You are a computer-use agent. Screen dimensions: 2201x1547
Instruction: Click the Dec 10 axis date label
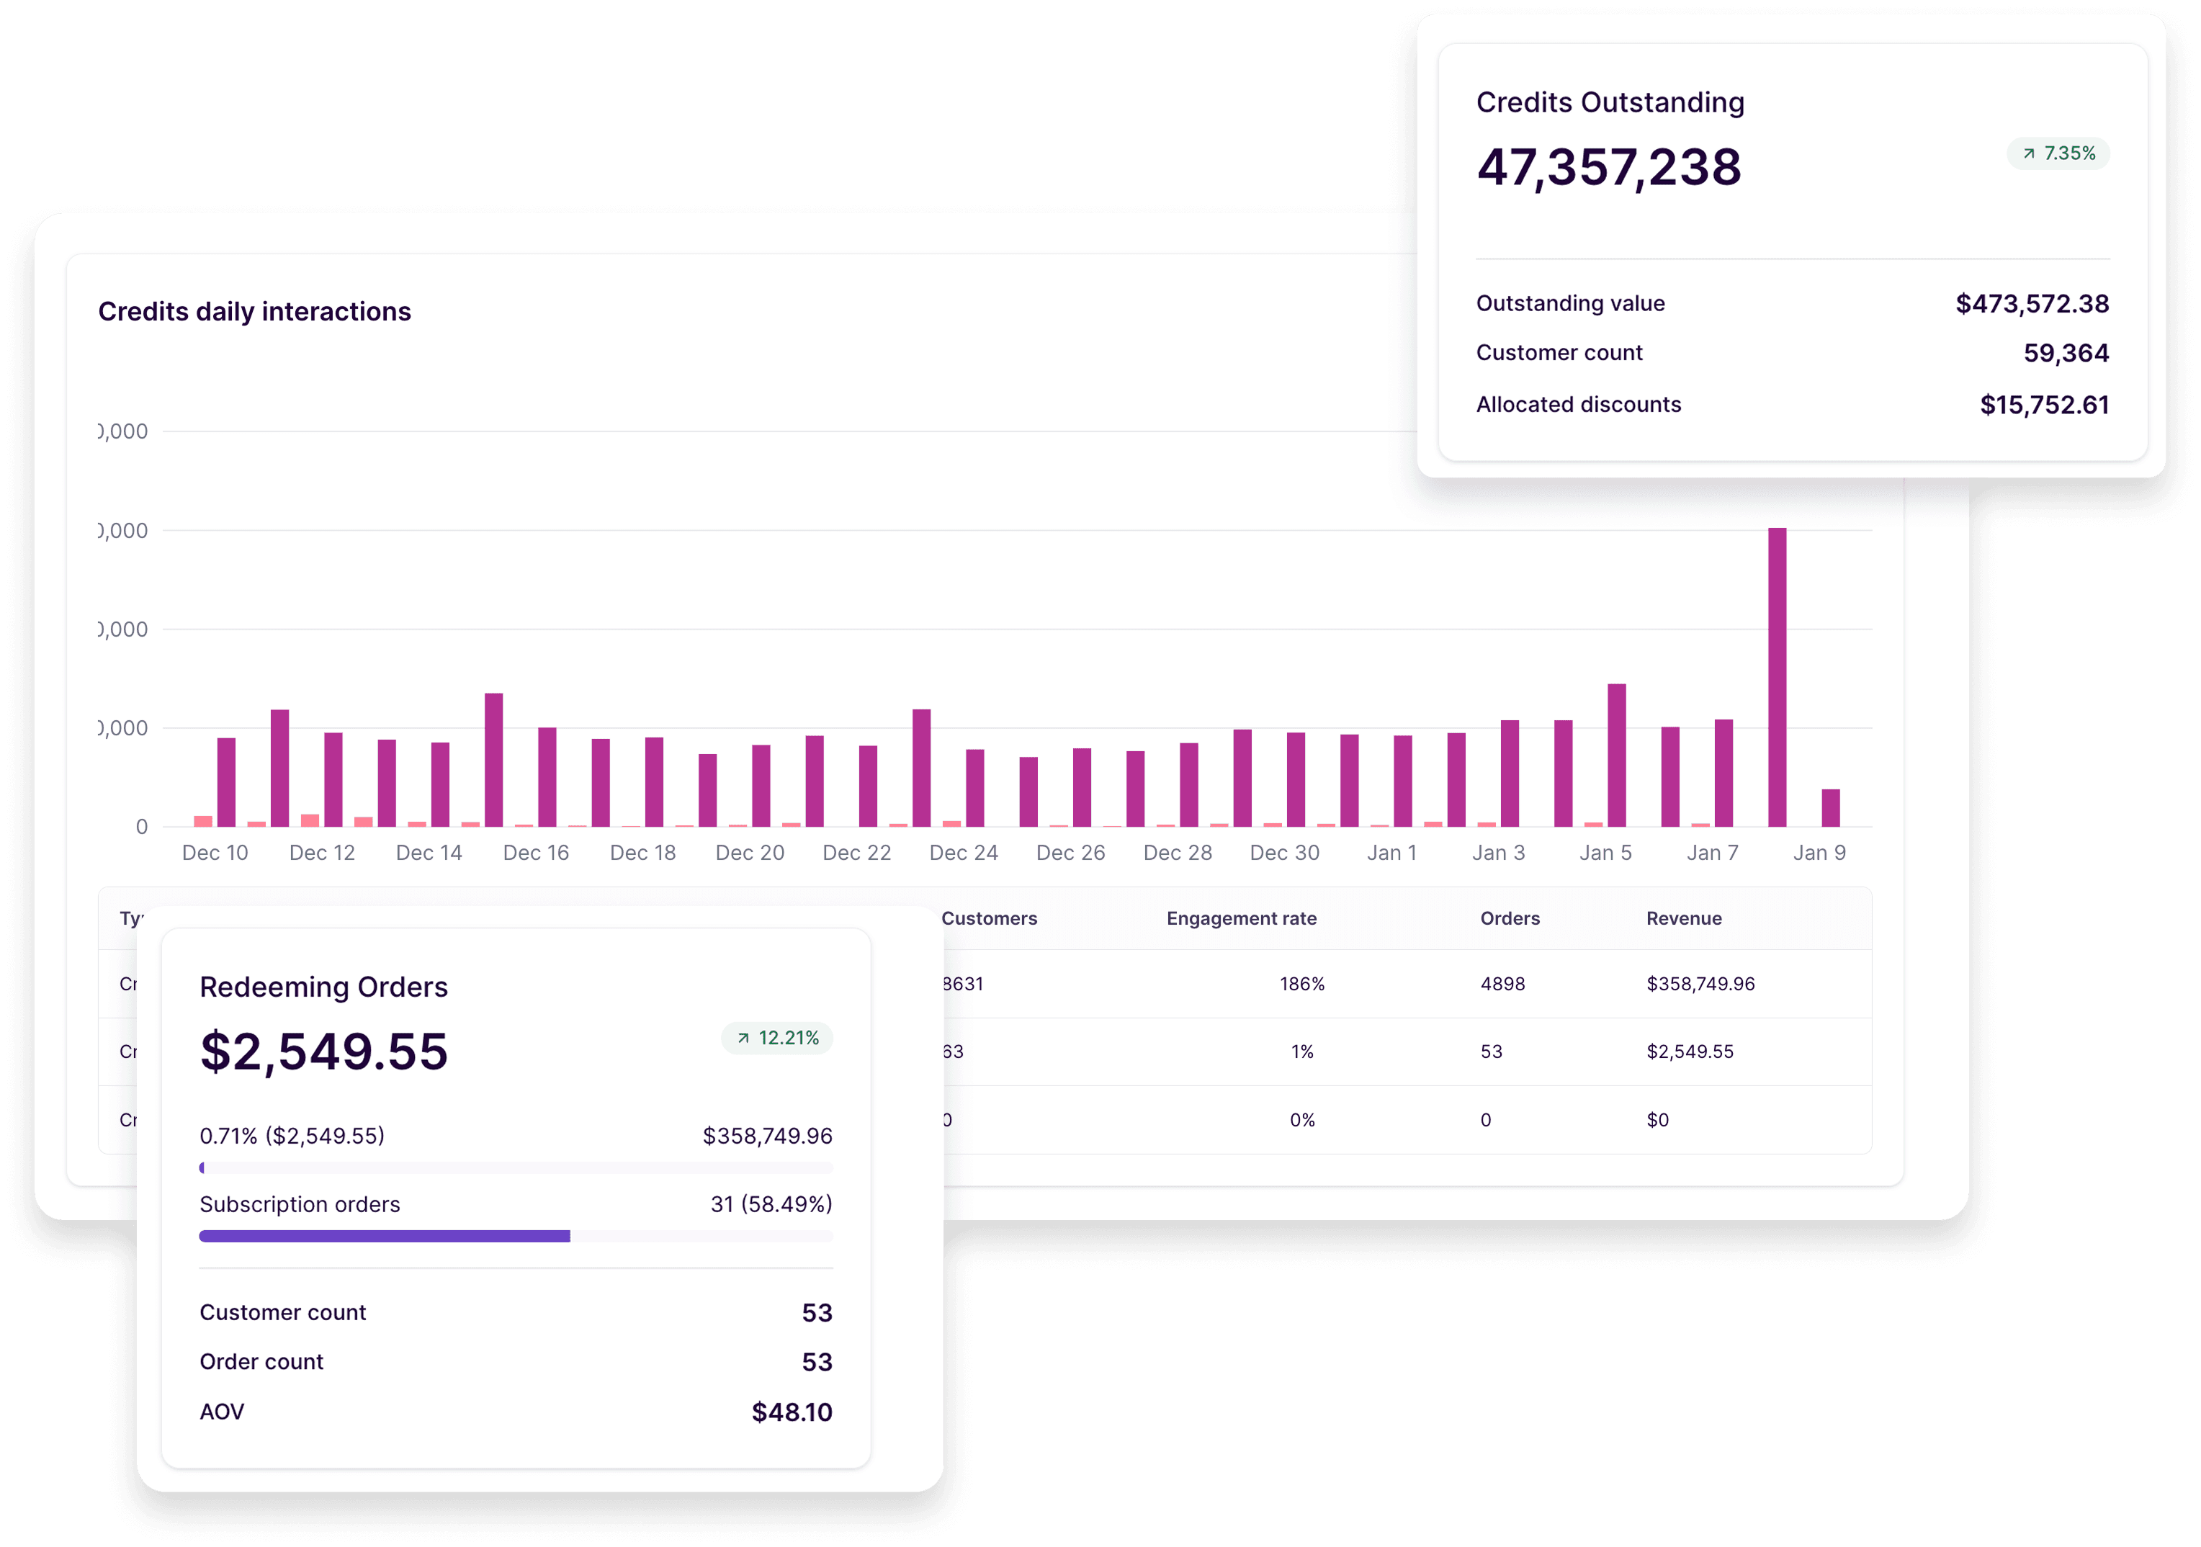point(215,853)
